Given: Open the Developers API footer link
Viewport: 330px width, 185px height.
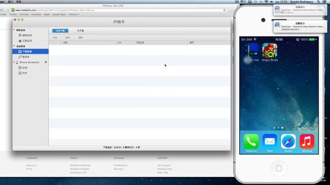Looking at the screenshot, I should point(78,173).
